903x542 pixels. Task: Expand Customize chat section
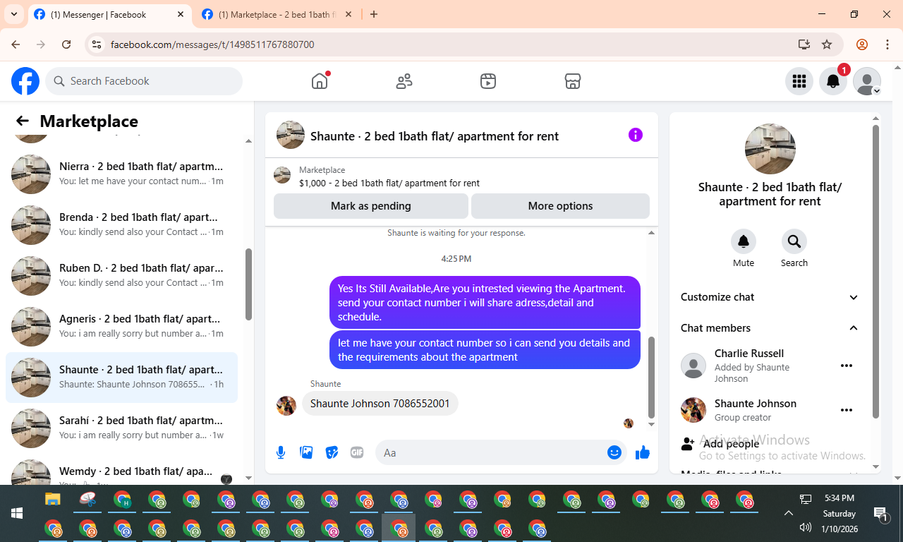pyautogui.click(x=770, y=297)
